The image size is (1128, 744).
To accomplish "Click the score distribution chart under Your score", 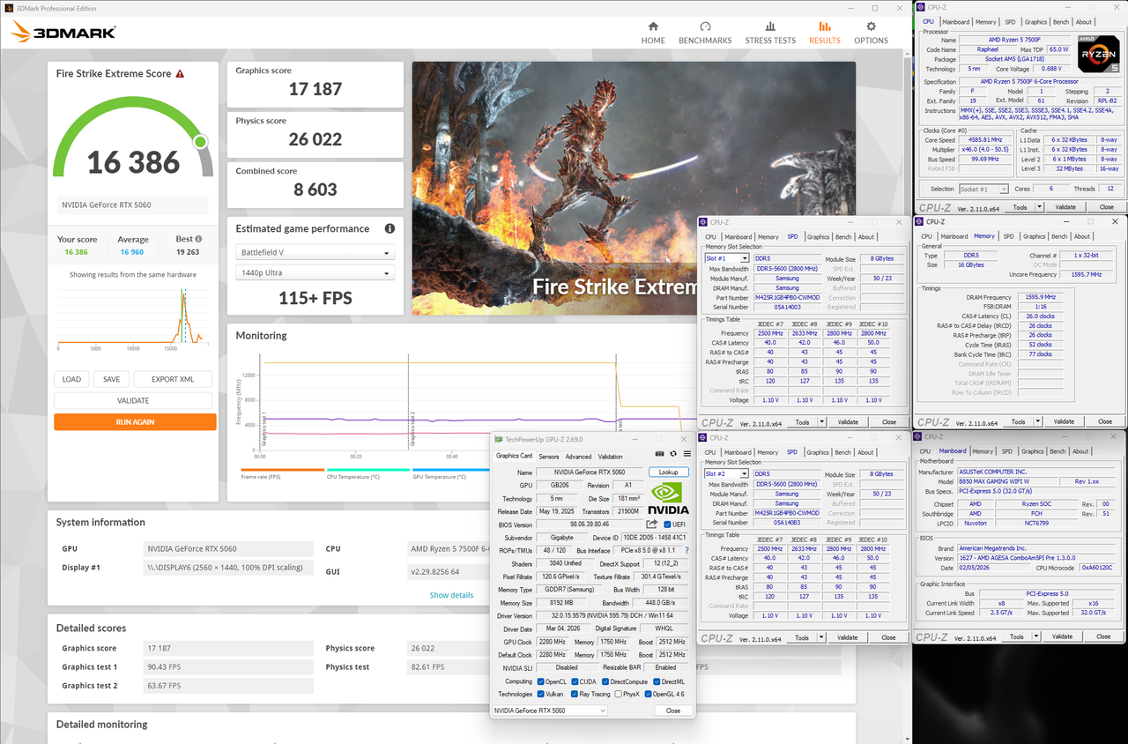I will pyautogui.click(x=134, y=318).
